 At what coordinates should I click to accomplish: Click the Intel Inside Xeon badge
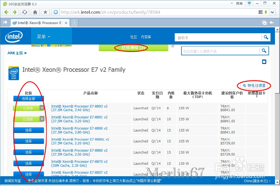coord(13,73)
